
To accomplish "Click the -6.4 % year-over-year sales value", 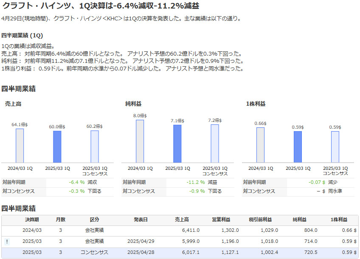I will click(x=76, y=182).
